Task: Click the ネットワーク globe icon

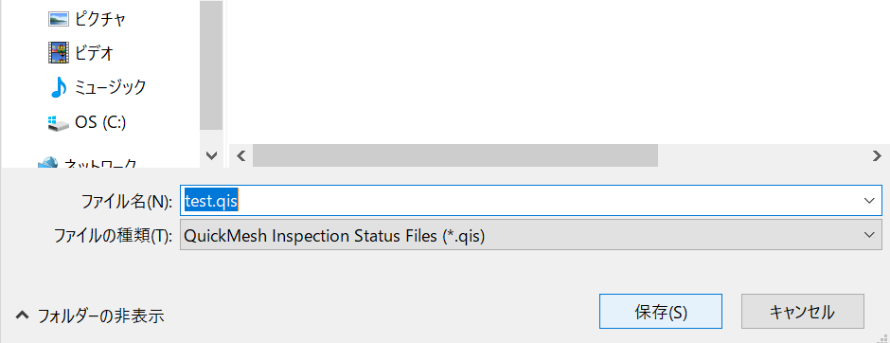Action: click(x=48, y=162)
